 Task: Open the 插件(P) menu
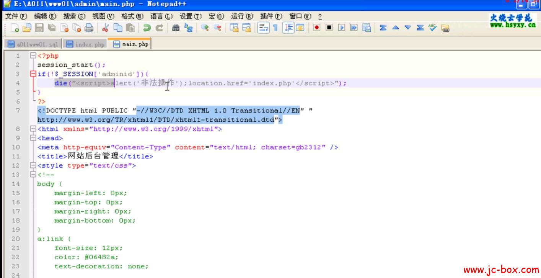coord(271,16)
